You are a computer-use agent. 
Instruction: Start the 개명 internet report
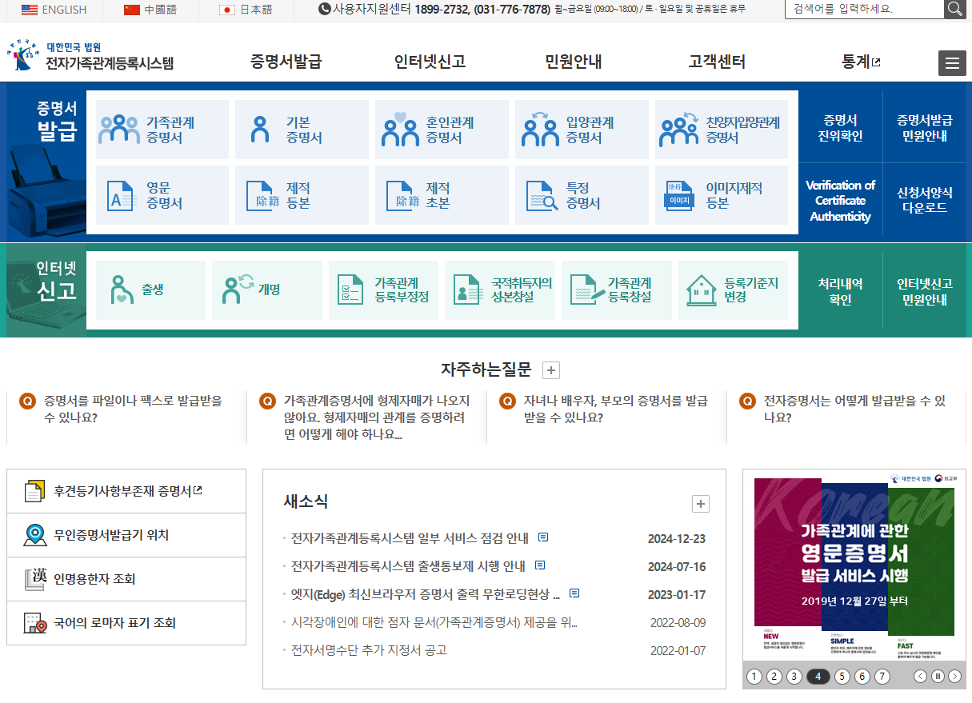(267, 290)
